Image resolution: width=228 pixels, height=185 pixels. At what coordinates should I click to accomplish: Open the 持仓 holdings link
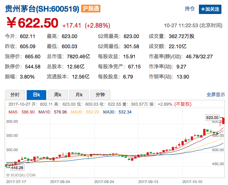(x=190, y=9)
